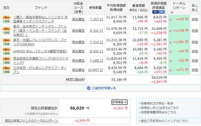The image size is (201, 126).
Task: Click the 売却 button for the 楽天・全米株式 fund
Action: click(6, 33)
